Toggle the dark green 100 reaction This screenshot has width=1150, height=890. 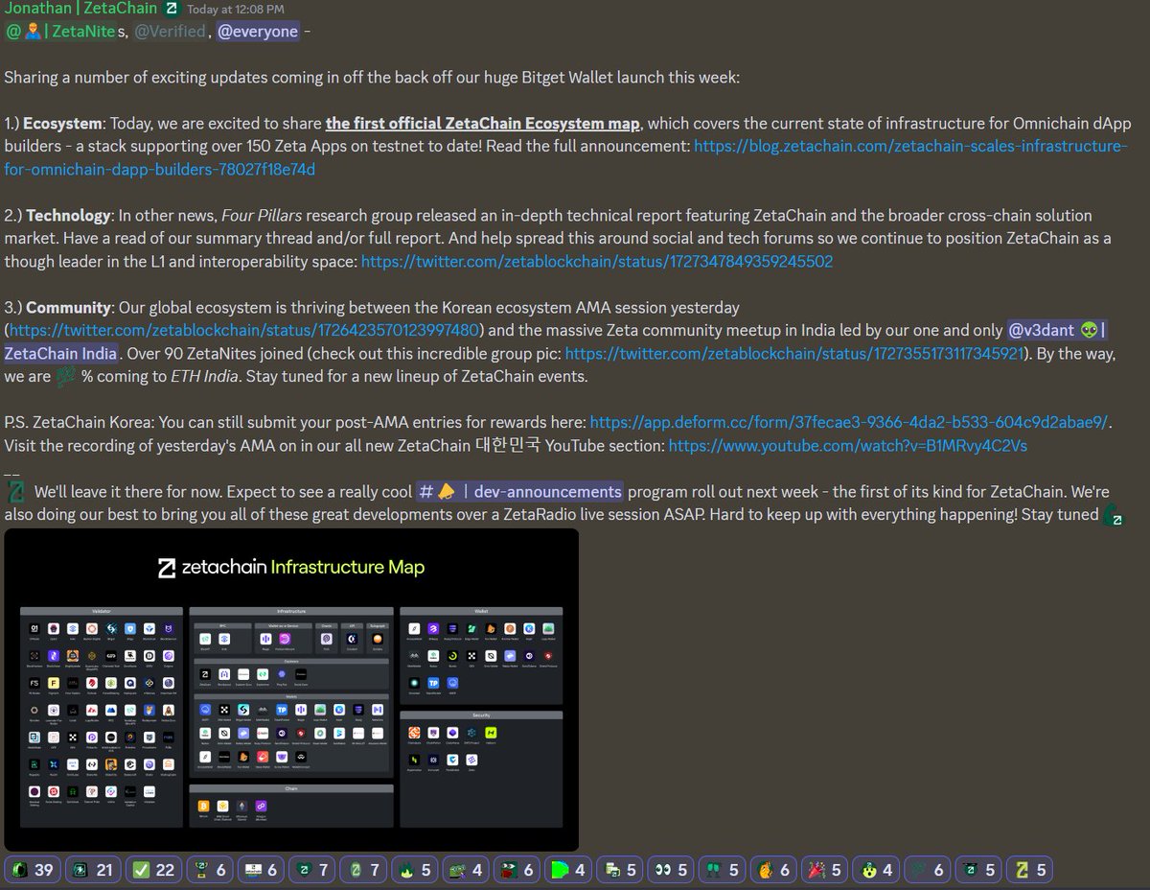pos(928,870)
